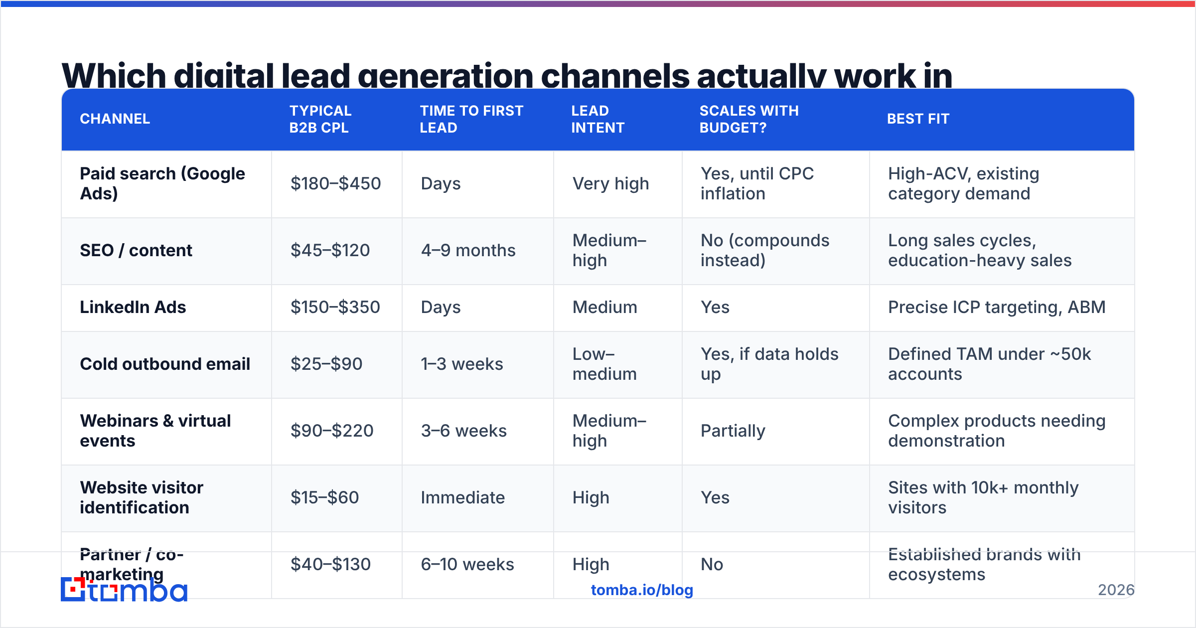The width and height of the screenshot is (1196, 628).
Task: Click Webinars & virtual events row label
Action: 155,431
